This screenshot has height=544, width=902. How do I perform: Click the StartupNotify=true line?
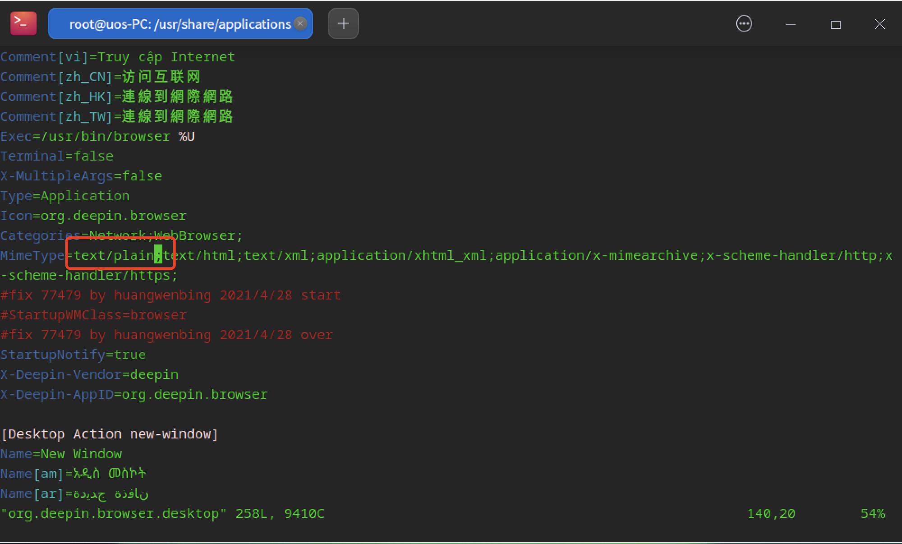pyautogui.click(x=73, y=355)
